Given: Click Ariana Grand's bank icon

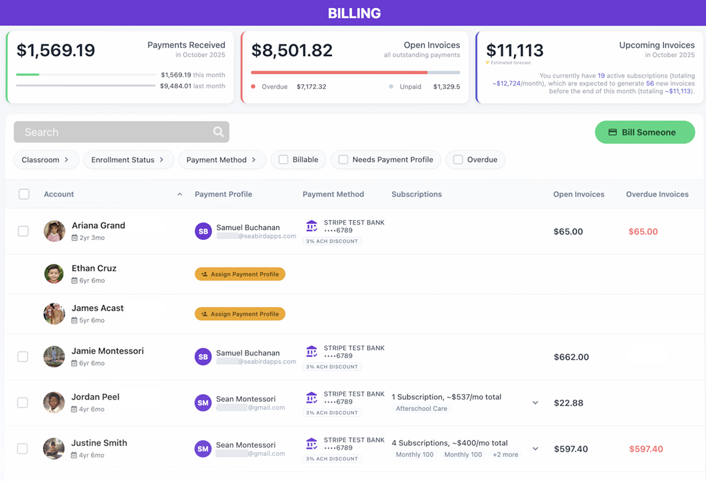Looking at the screenshot, I should [x=312, y=226].
